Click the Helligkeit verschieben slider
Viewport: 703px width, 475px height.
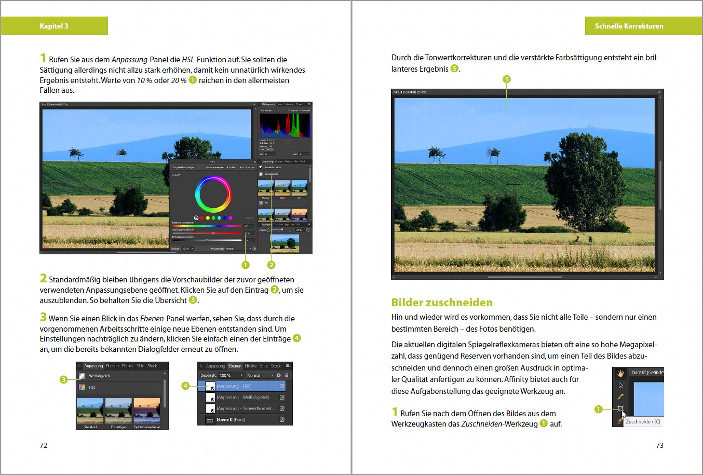[x=207, y=240]
